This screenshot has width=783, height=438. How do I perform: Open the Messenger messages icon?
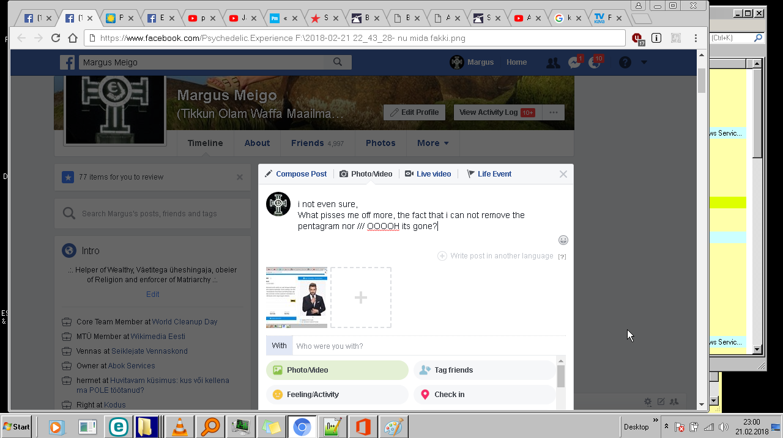pyautogui.click(x=574, y=62)
